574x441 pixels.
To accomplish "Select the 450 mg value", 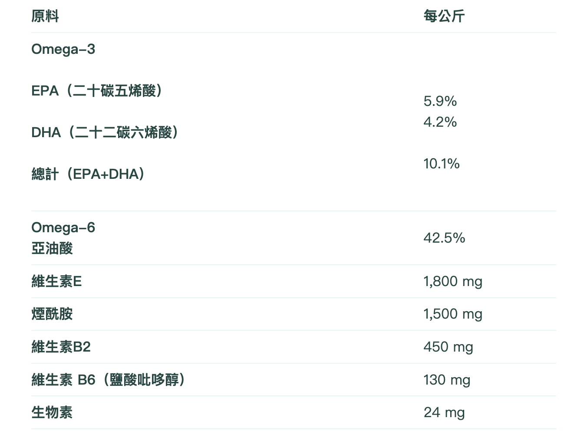I will [x=448, y=347].
